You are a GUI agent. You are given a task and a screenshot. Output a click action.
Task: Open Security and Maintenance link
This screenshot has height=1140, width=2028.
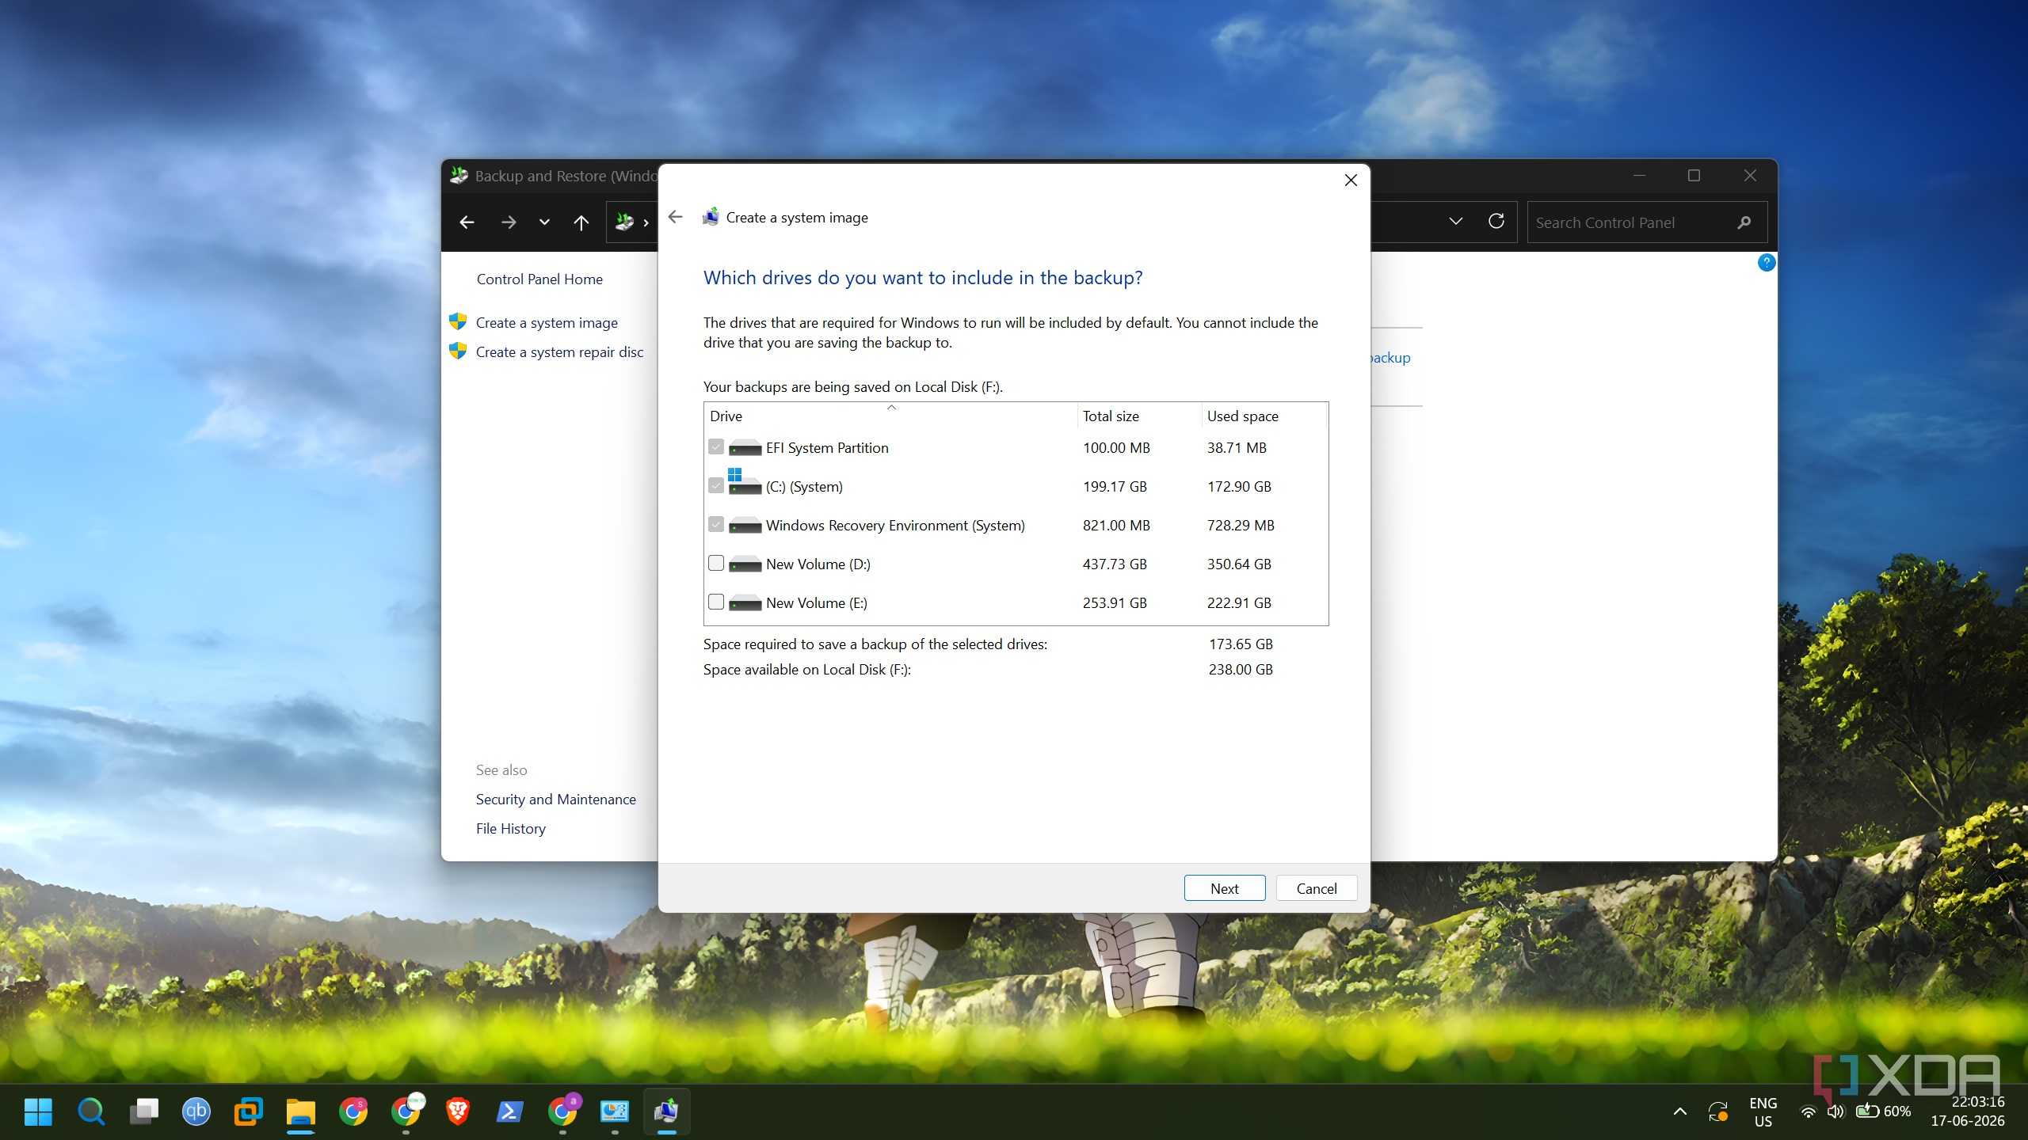pos(555,799)
